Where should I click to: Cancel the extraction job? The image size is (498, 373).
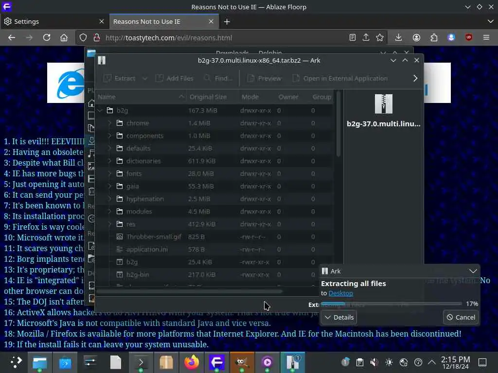tap(461, 318)
